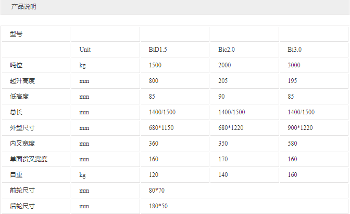Click the Bic2.0 model column header

tap(227, 50)
